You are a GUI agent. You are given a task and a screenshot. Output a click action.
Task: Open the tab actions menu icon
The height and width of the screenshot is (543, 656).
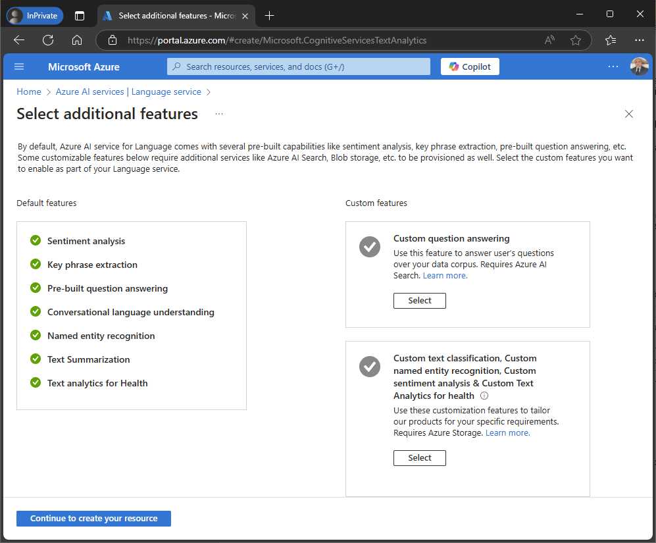(x=80, y=16)
